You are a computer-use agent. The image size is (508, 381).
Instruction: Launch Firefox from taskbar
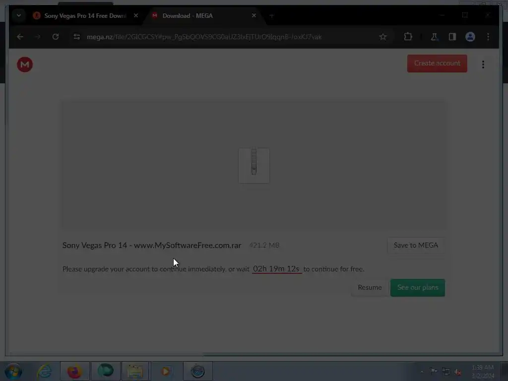(75, 371)
